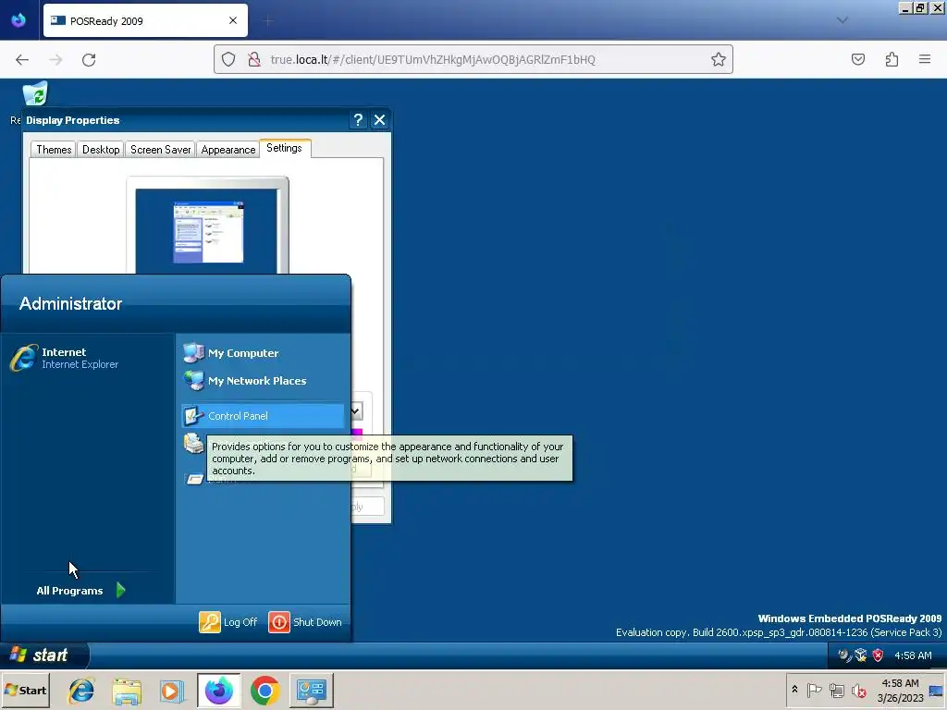Screen dimensions: 947x710
Task: Click the Administrator user name header
Action: [x=70, y=303]
